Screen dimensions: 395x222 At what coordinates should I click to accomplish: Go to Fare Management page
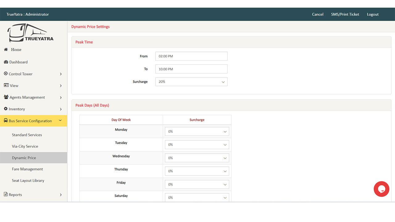[x=27, y=169]
